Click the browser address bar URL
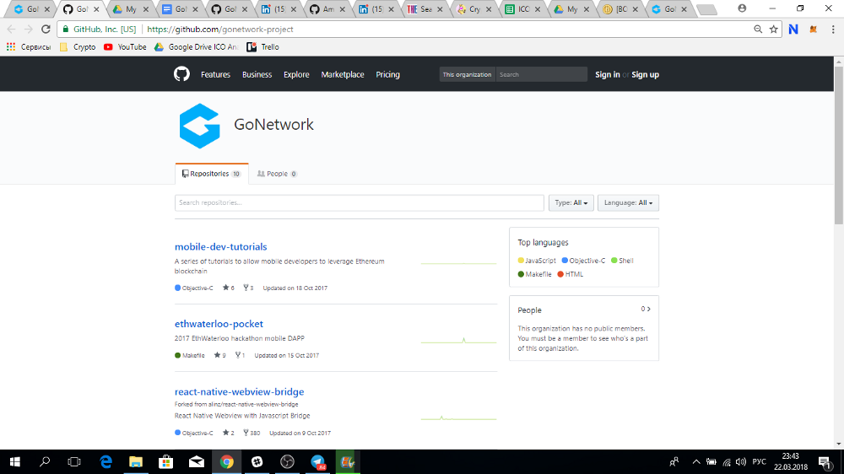844x474 pixels. pyautogui.click(x=220, y=29)
